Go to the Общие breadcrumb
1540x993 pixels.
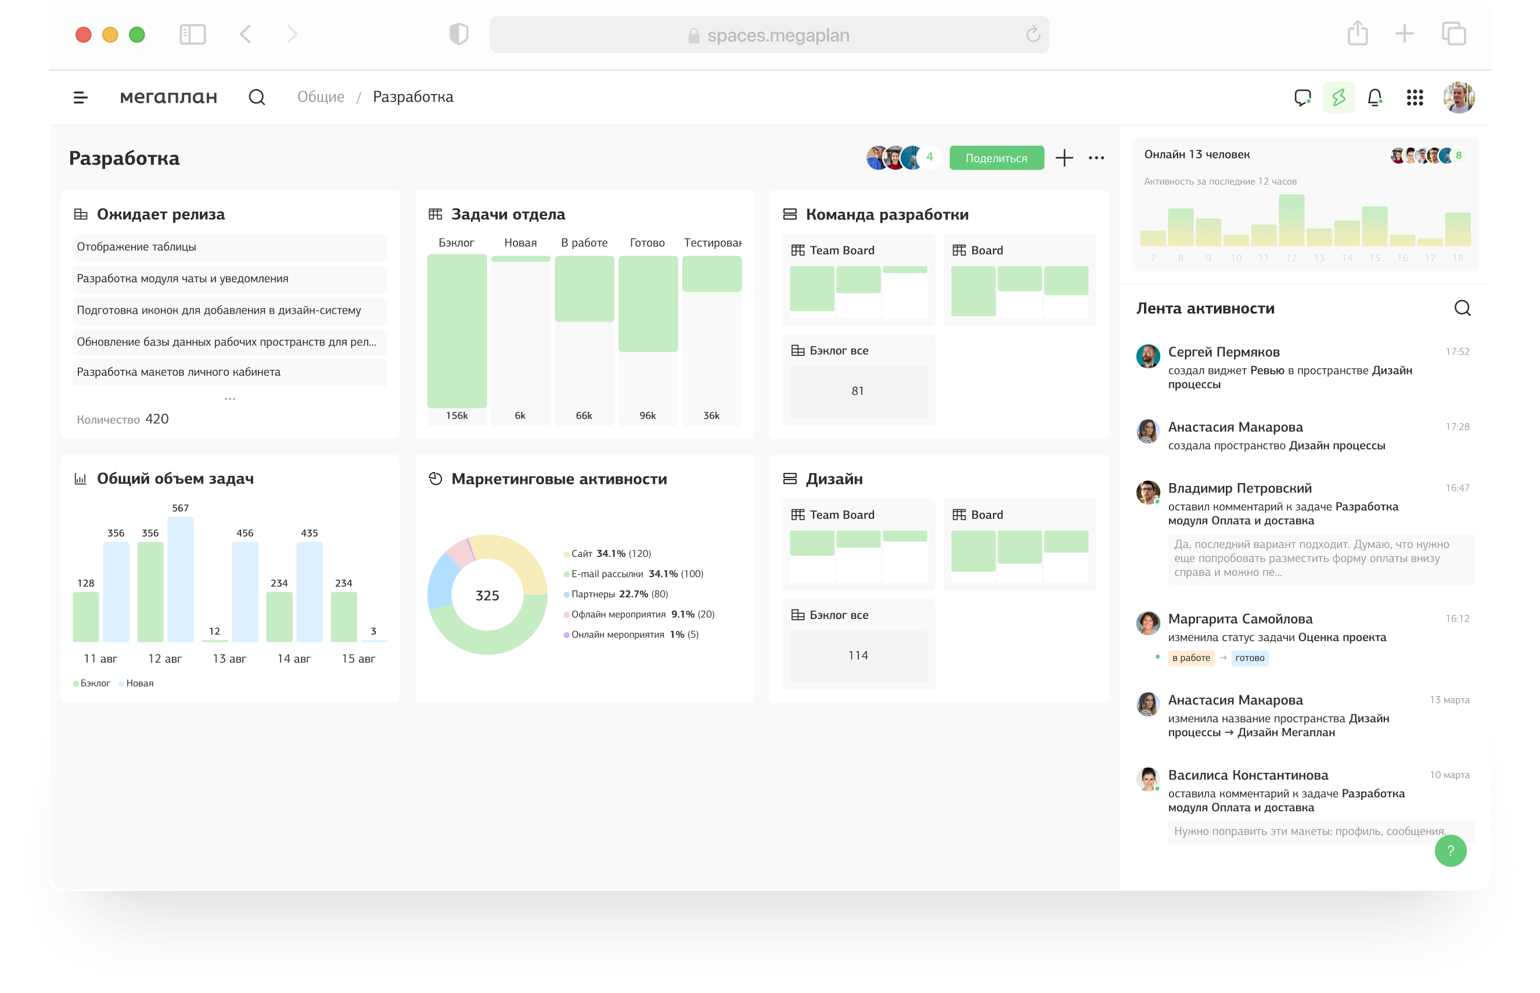point(321,97)
